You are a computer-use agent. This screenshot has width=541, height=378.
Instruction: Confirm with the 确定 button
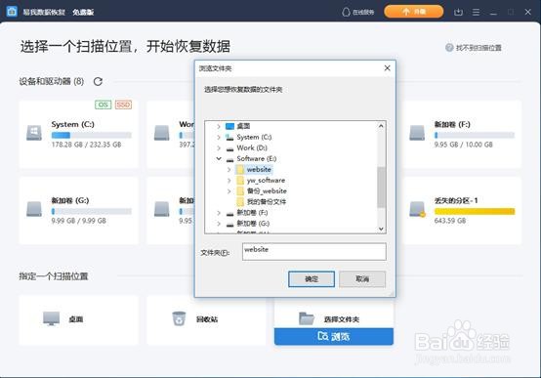312,279
